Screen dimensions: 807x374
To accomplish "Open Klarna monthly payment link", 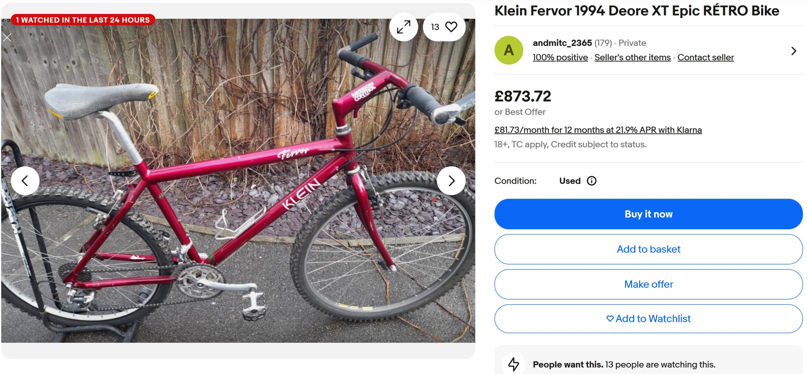I will click(598, 130).
